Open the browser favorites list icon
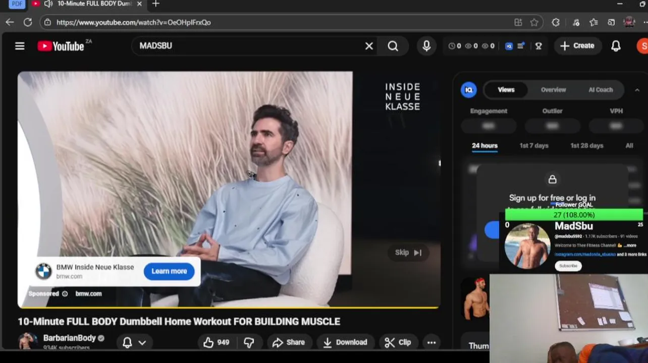The width and height of the screenshot is (648, 363). pyautogui.click(x=593, y=22)
